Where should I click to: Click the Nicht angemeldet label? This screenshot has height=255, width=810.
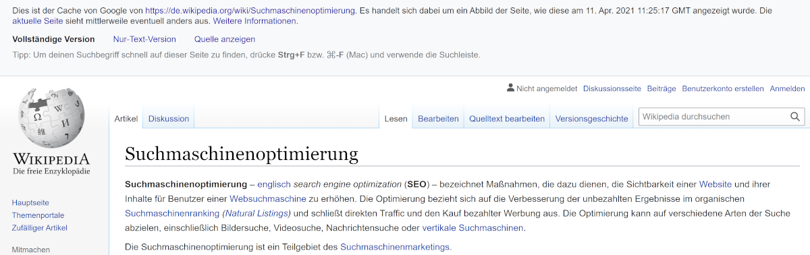[x=547, y=88]
